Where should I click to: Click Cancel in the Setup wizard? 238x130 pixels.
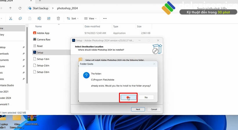coord(154,109)
